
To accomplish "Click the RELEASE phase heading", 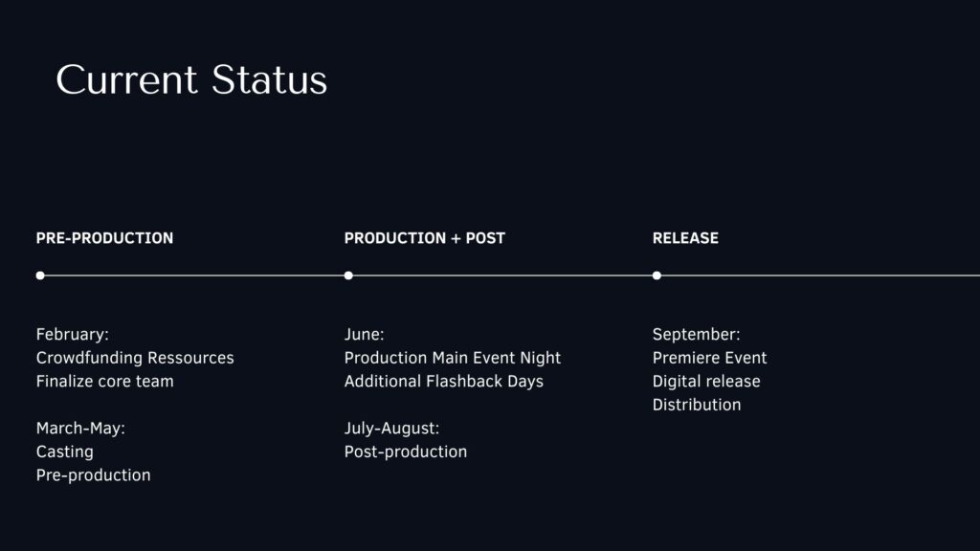I will tap(685, 238).
